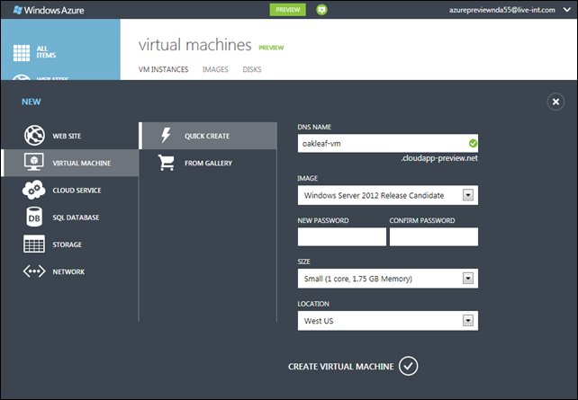This screenshot has height=400, width=578.
Task: Switch to the Images tab
Action: 215,69
